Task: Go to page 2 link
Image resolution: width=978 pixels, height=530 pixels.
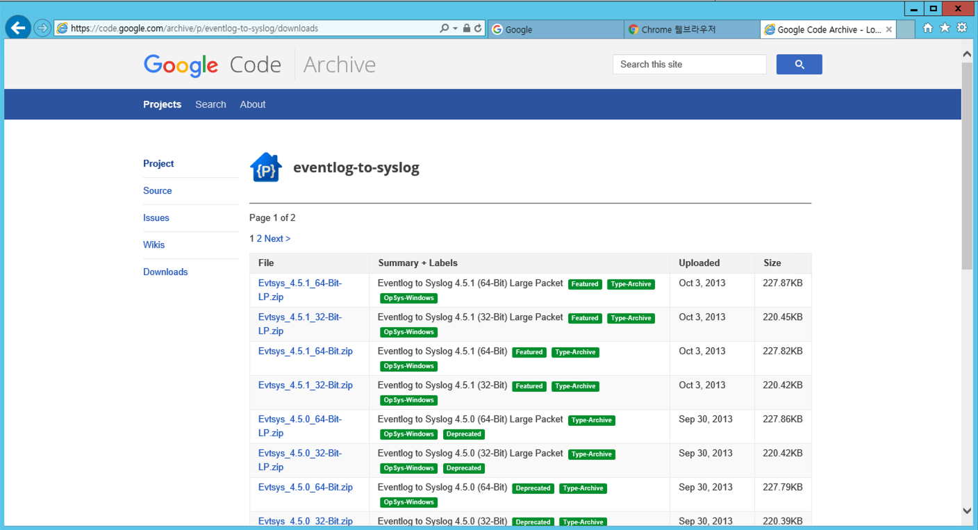Action: pyautogui.click(x=259, y=238)
